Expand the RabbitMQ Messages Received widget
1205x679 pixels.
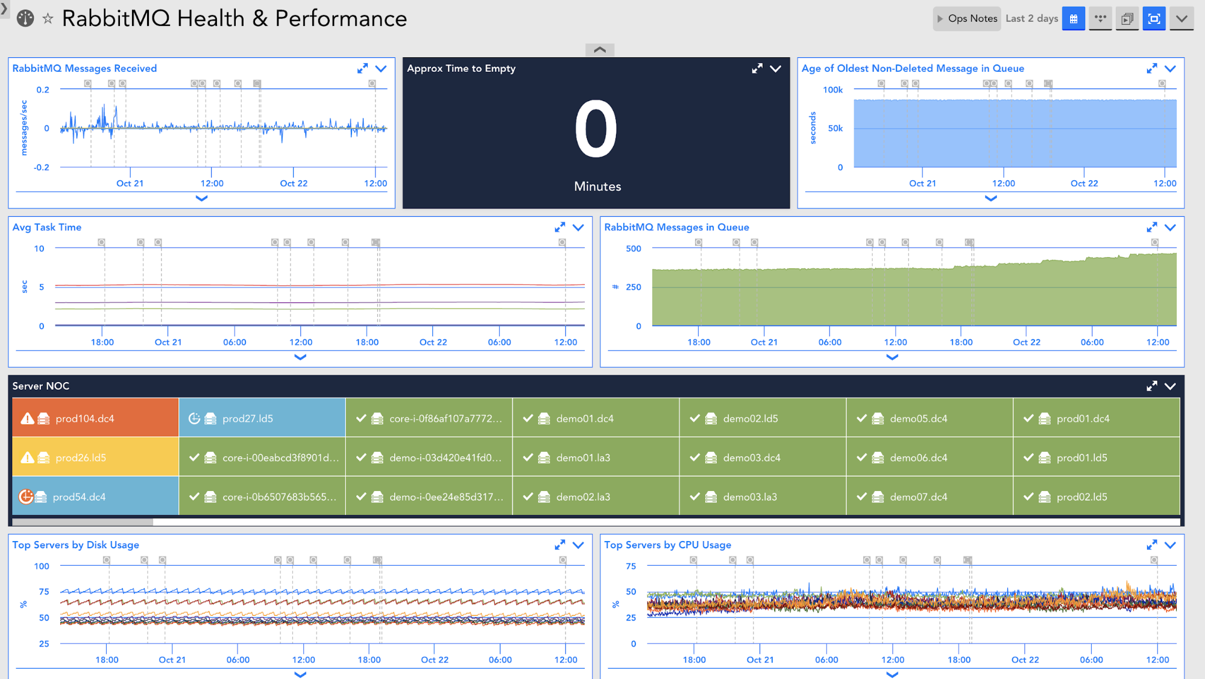coord(362,69)
